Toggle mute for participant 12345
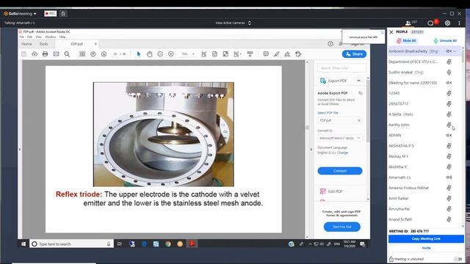The width and height of the screenshot is (470, 264). tap(449, 93)
